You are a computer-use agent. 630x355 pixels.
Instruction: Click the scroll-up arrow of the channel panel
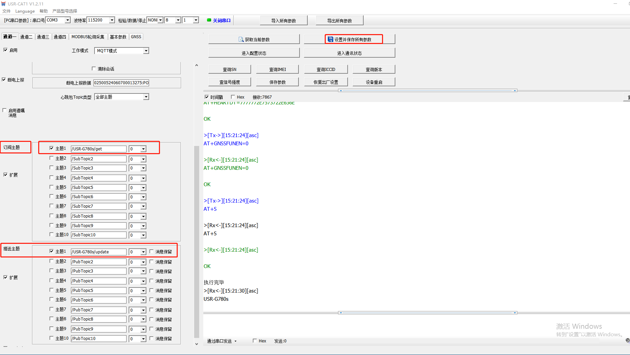pyautogui.click(x=196, y=65)
